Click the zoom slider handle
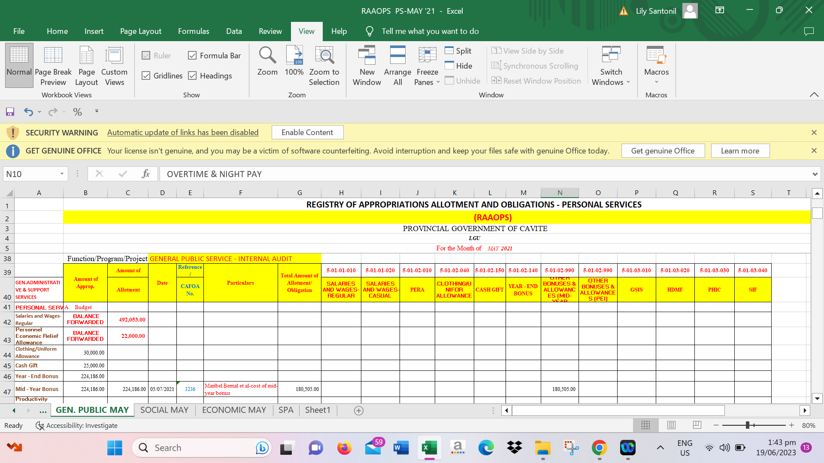 tap(748, 425)
